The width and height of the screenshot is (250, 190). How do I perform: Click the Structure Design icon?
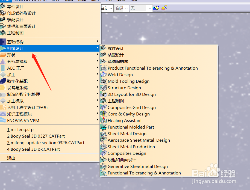pyautogui.click(x=103, y=88)
